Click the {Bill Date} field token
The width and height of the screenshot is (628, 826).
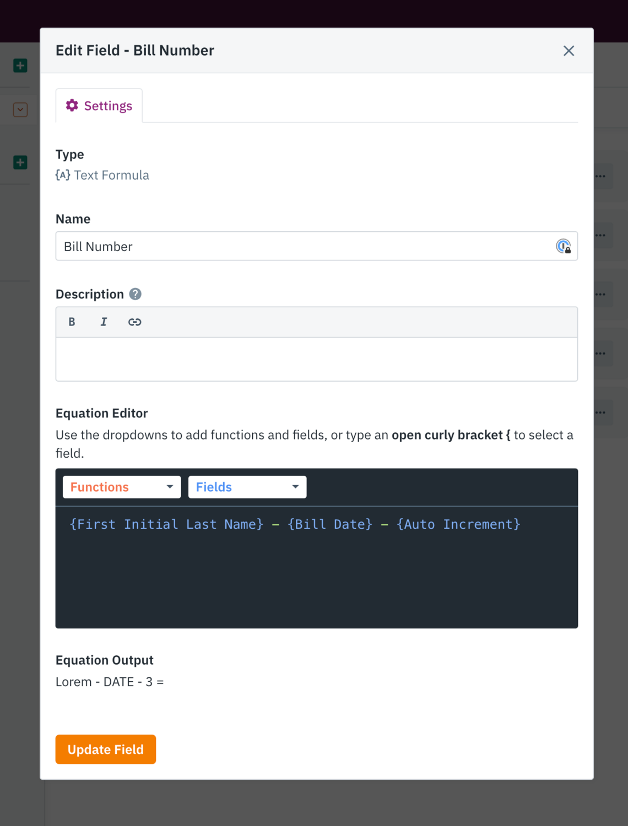click(x=330, y=524)
